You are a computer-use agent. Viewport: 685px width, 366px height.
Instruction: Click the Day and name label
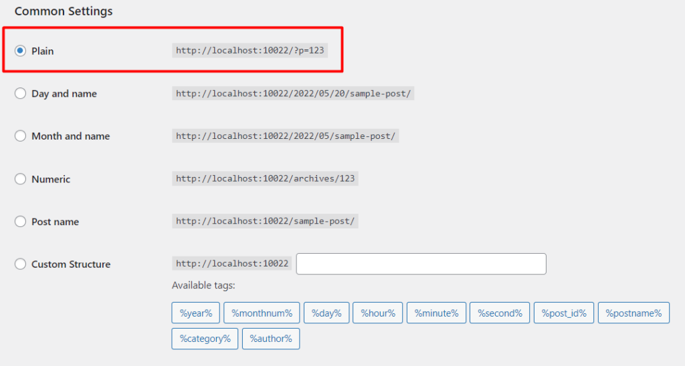click(x=64, y=94)
